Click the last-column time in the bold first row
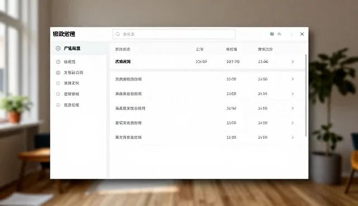 [263, 62]
